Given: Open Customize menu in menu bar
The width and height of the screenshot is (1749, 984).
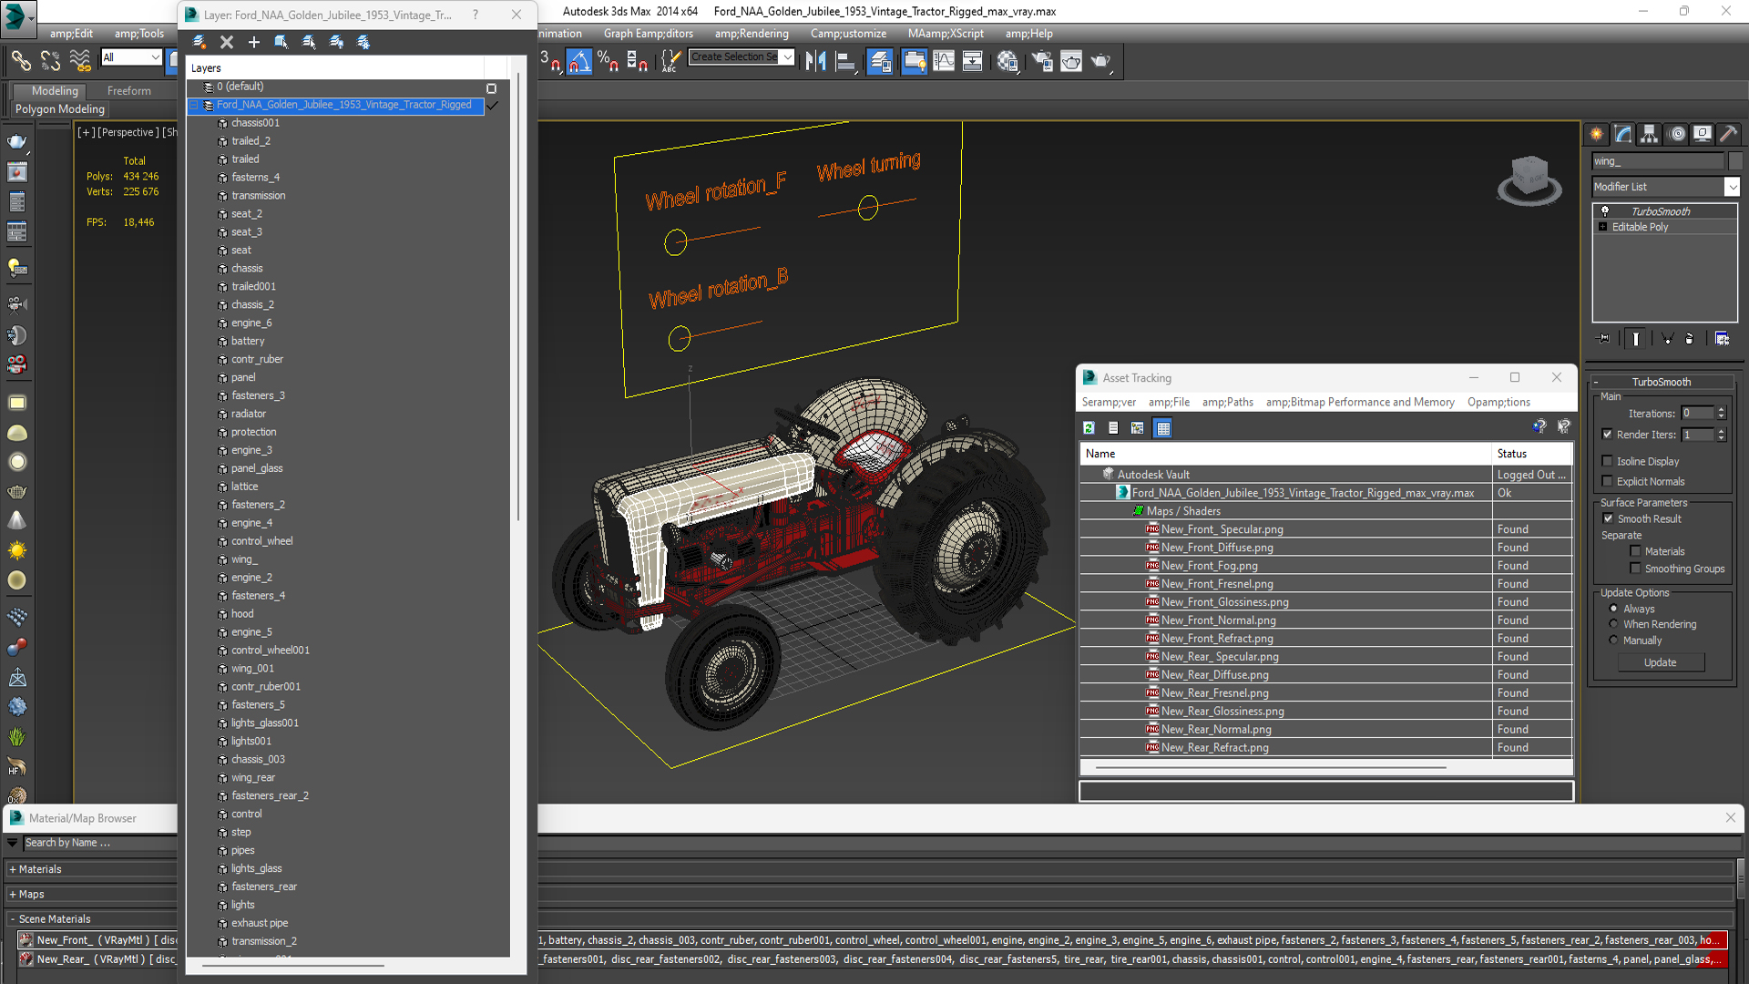Looking at the screenshot, I should tap(848, 34).
